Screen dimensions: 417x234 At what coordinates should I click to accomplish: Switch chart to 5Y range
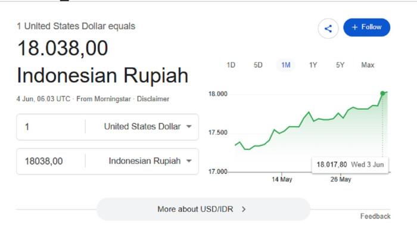tap(340, 65)
